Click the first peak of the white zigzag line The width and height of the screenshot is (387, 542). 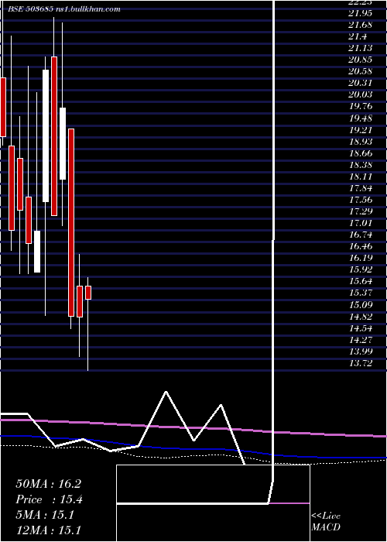click(x=166, y=392)
